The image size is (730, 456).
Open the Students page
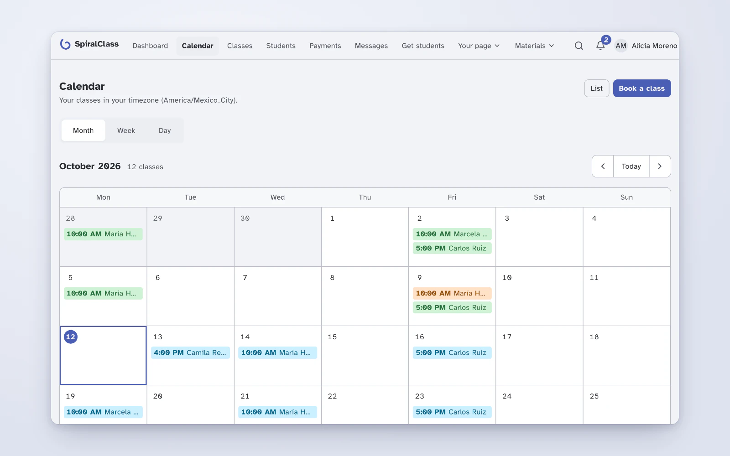281,46
